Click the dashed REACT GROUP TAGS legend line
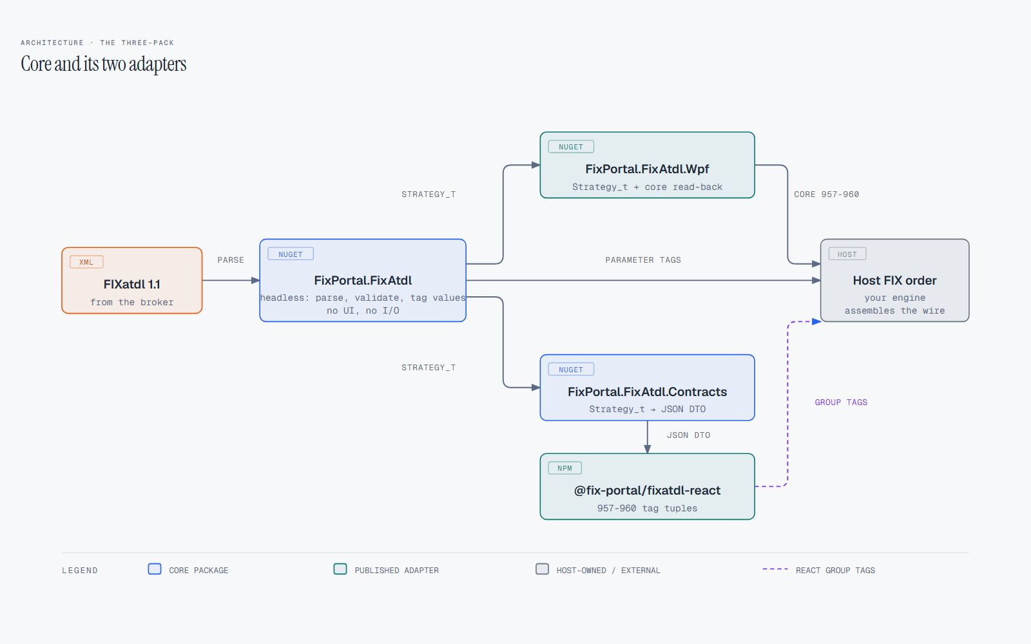 pos(775,569)
